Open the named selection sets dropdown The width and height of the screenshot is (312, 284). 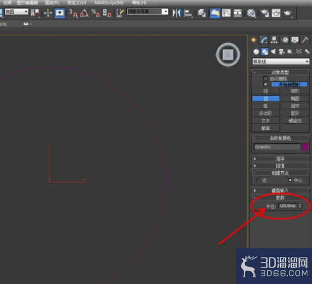(147, 12)
